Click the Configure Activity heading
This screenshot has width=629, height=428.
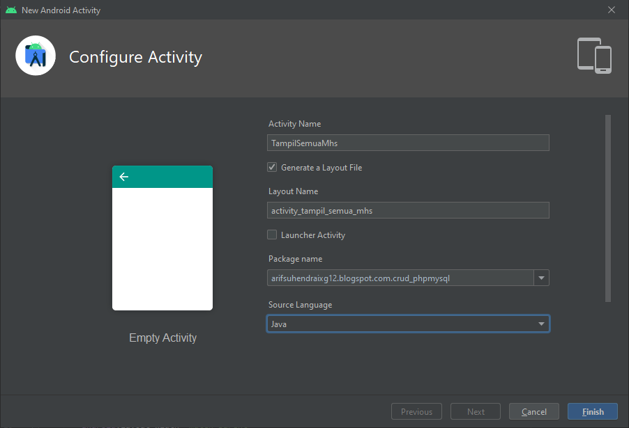(135, 57)
